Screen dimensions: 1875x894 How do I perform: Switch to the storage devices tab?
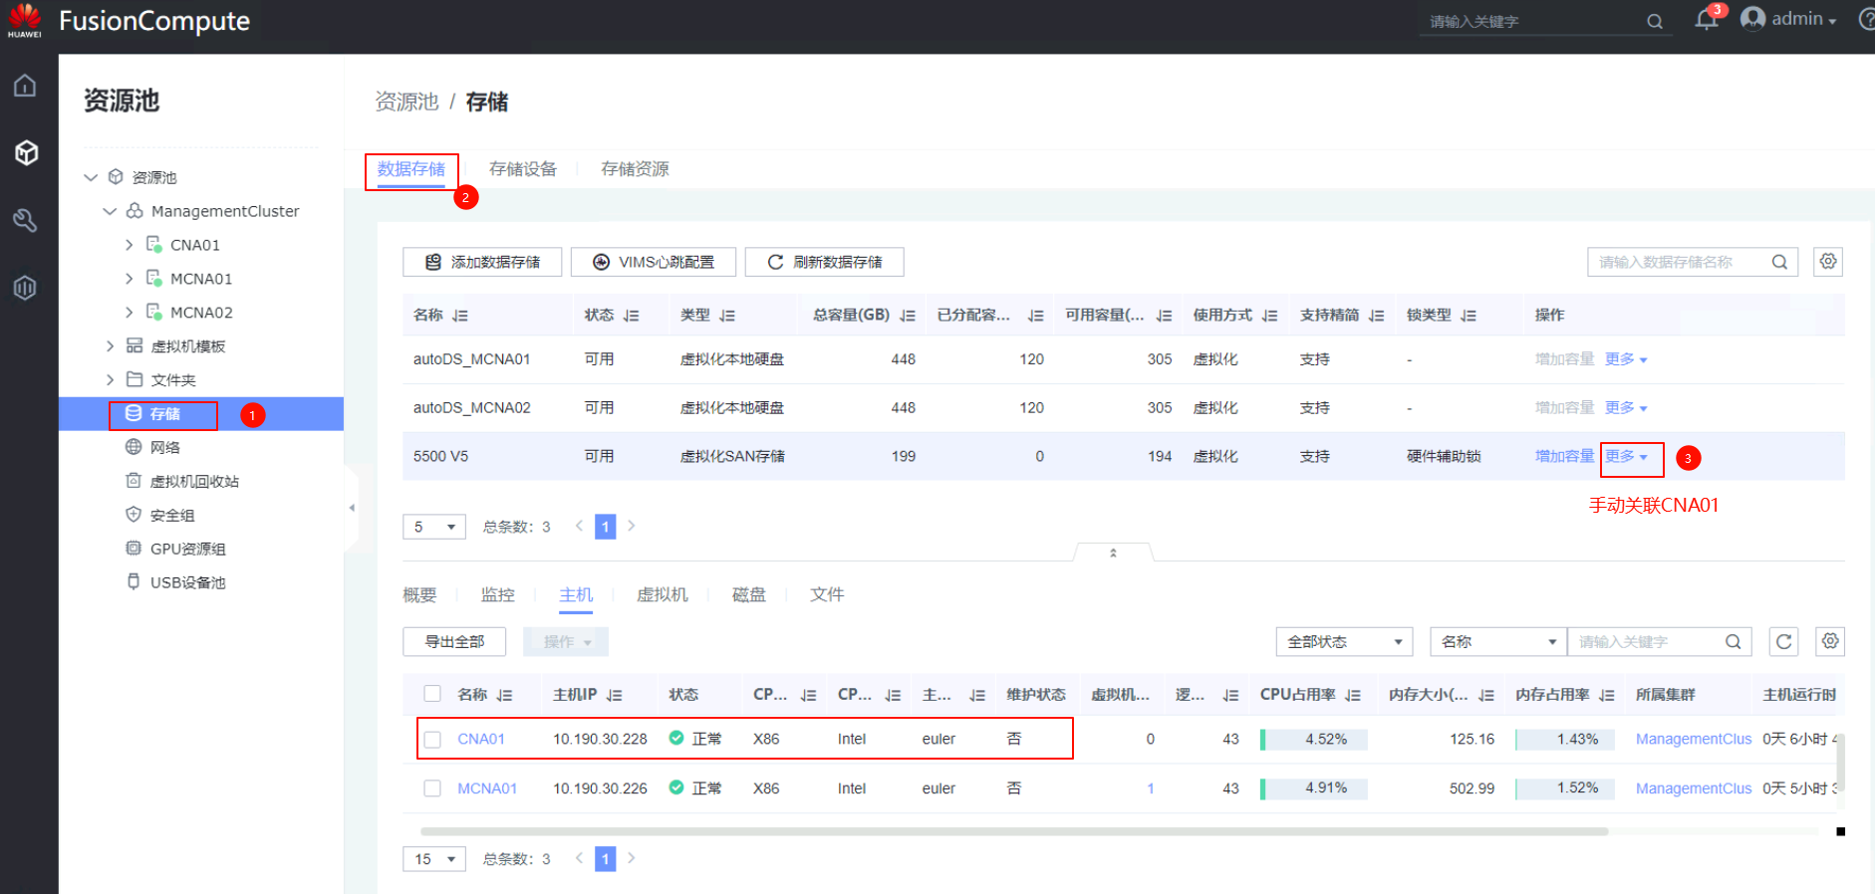click(x=523, y=169)
